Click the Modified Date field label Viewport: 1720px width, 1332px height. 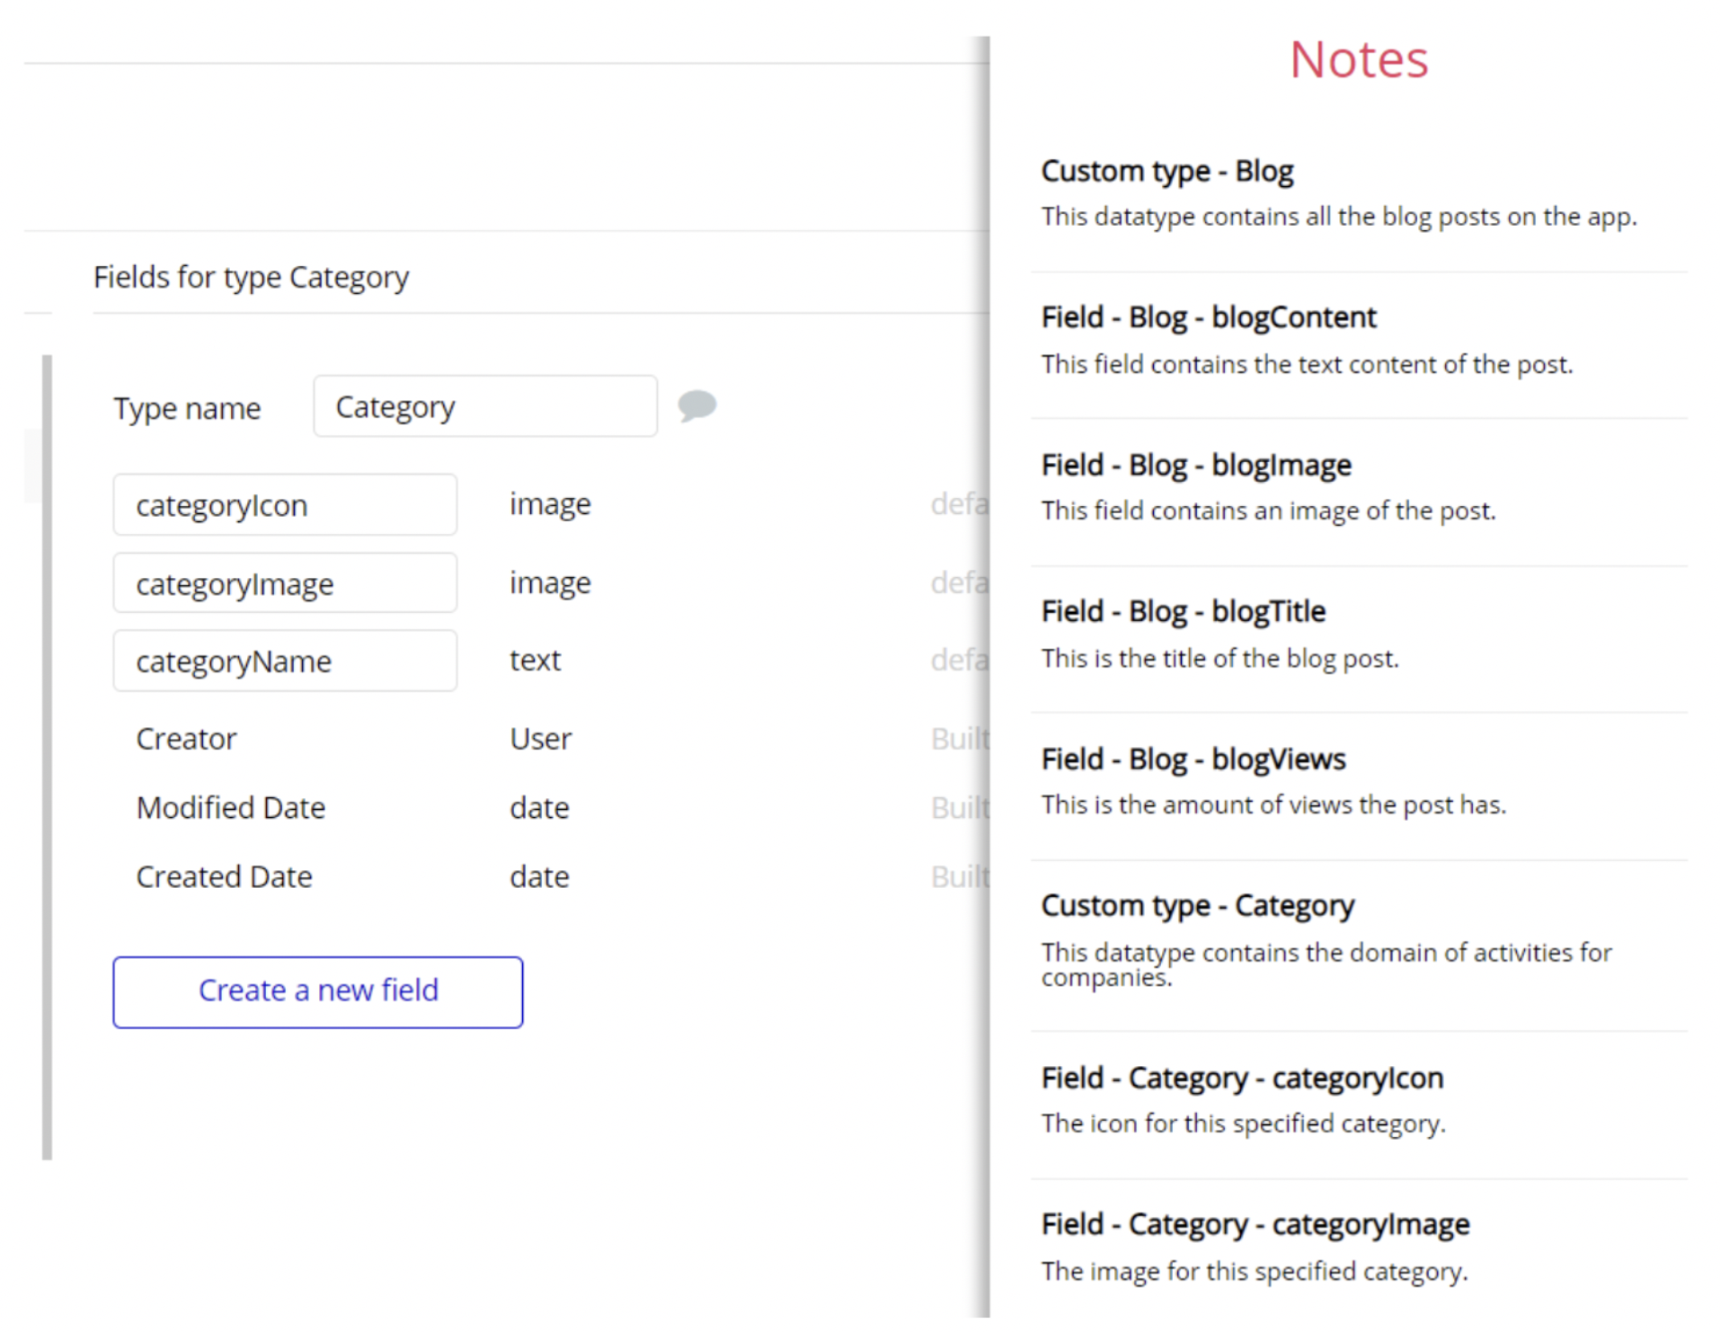[230, 808]
